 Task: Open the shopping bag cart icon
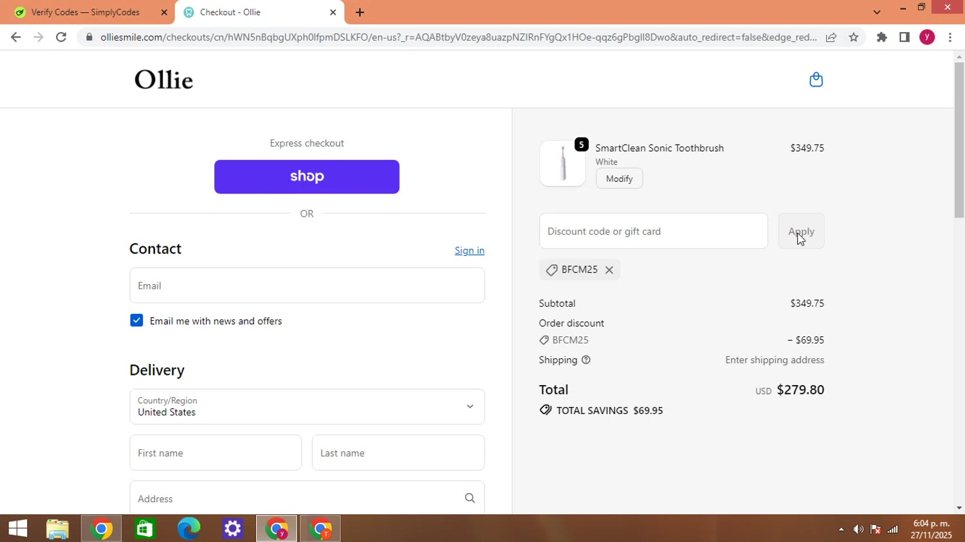816,80
